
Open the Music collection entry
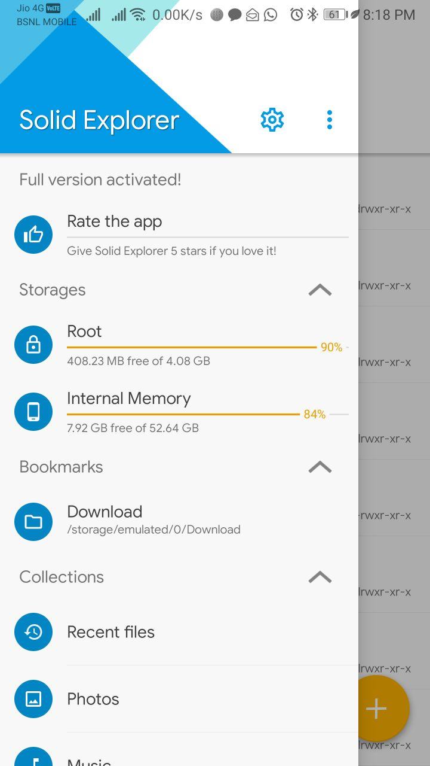point(90,761)
